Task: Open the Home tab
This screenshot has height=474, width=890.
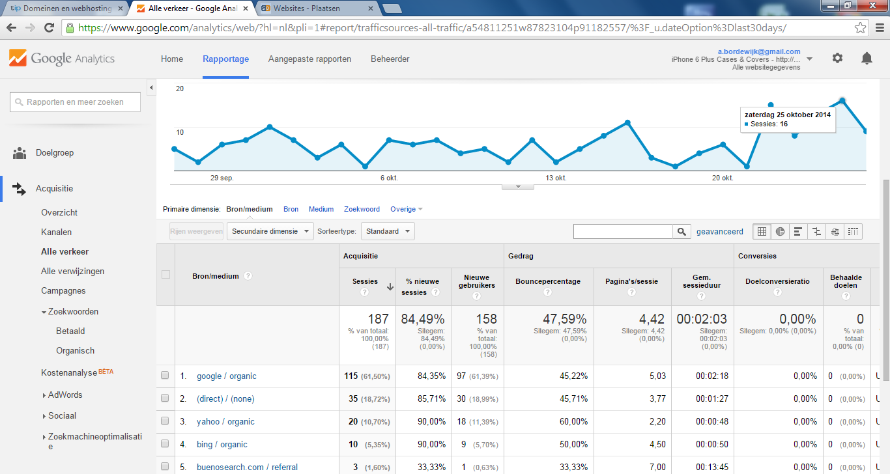Action: (172, 59)
